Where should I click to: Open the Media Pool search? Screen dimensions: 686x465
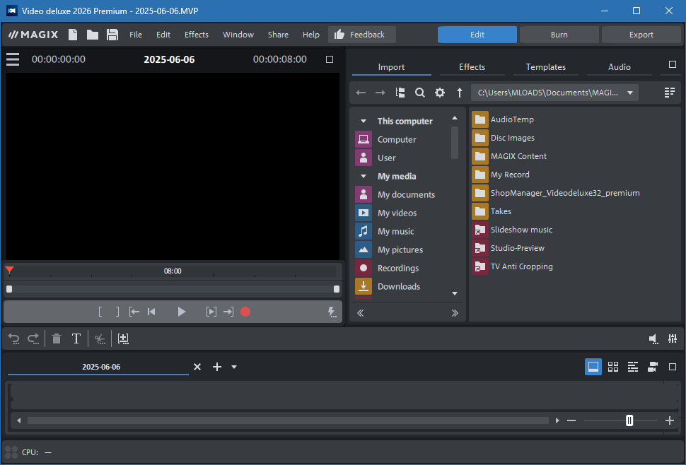click(420, 93)
